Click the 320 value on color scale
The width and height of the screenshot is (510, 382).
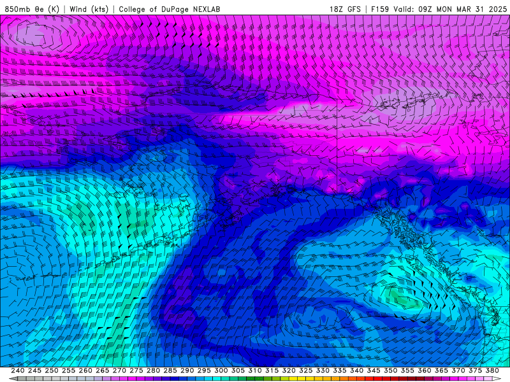coord(289,371)
